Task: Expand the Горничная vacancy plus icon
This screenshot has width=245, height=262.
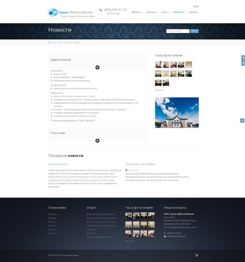Action: [97, 141]
